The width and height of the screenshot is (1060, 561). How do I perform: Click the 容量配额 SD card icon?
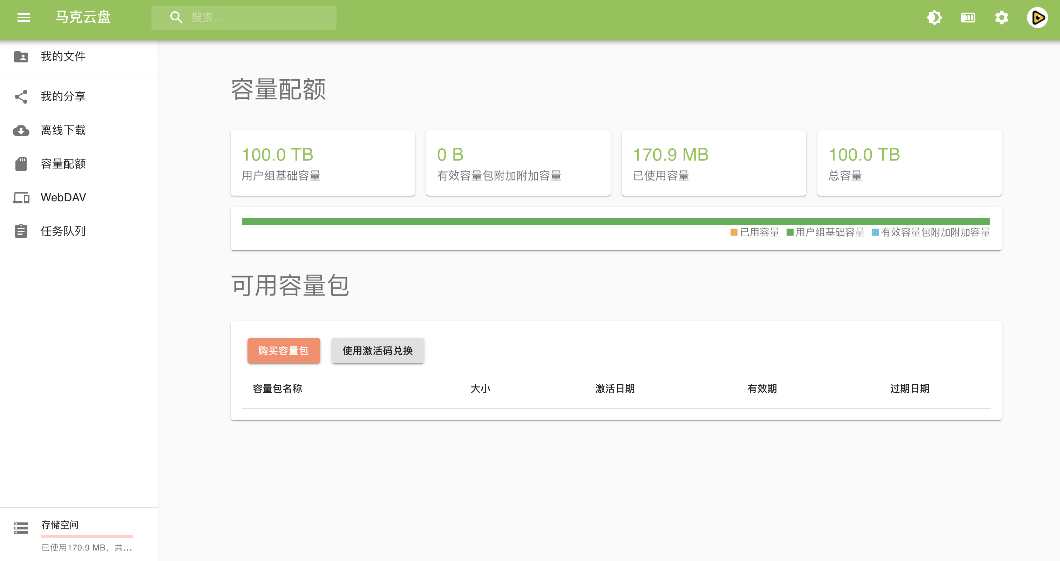click(x=21, y=164)
